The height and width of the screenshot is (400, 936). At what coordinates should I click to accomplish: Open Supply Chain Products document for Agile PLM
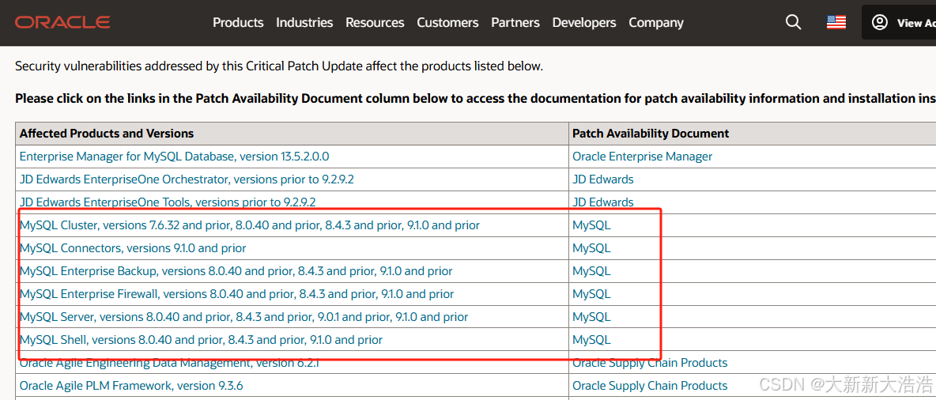pos(650,386)
